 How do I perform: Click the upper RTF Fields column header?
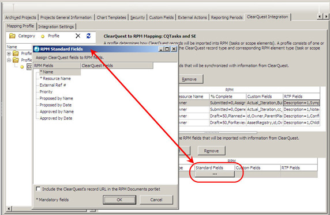pyautogui.click(x=301, y=97)
